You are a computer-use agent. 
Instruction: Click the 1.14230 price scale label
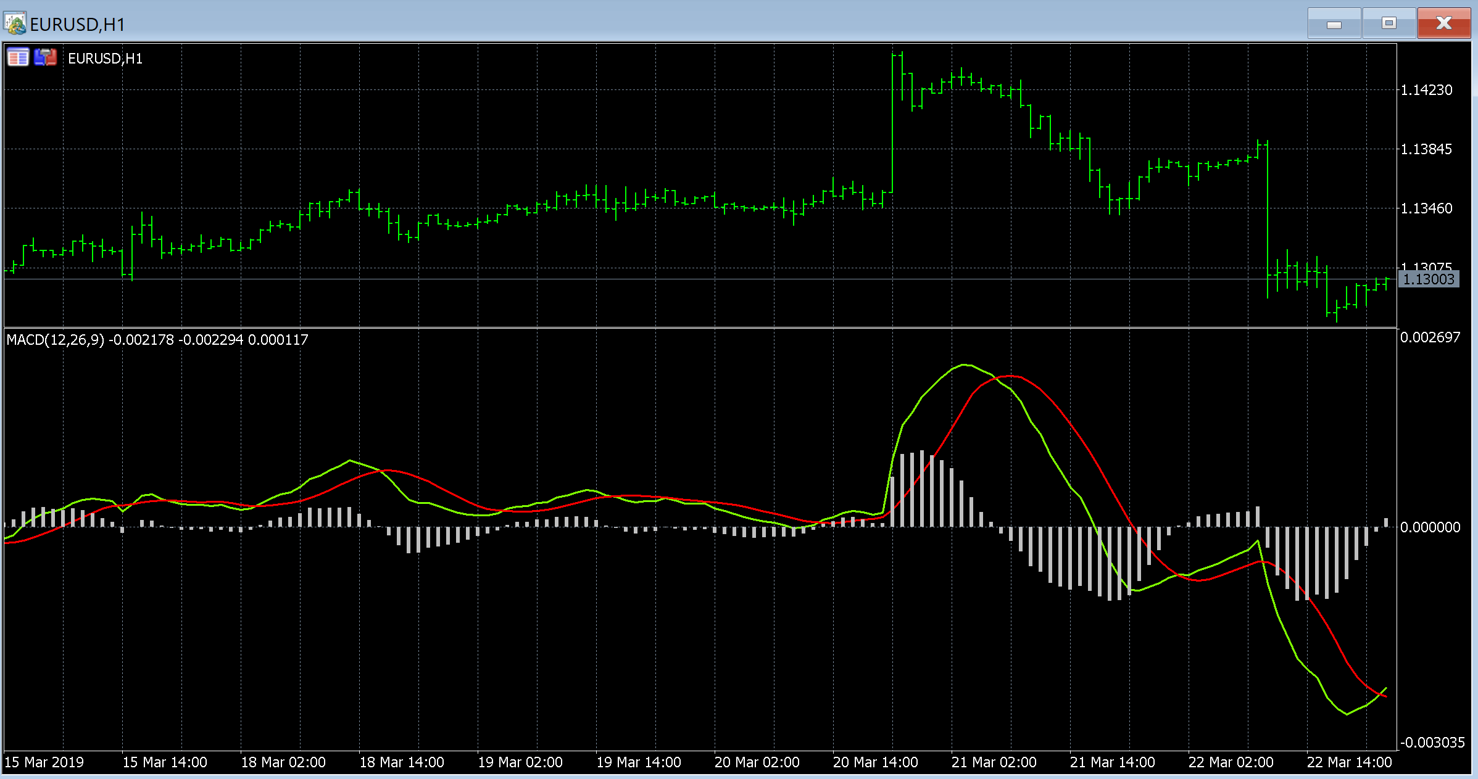click(1426, 90)
